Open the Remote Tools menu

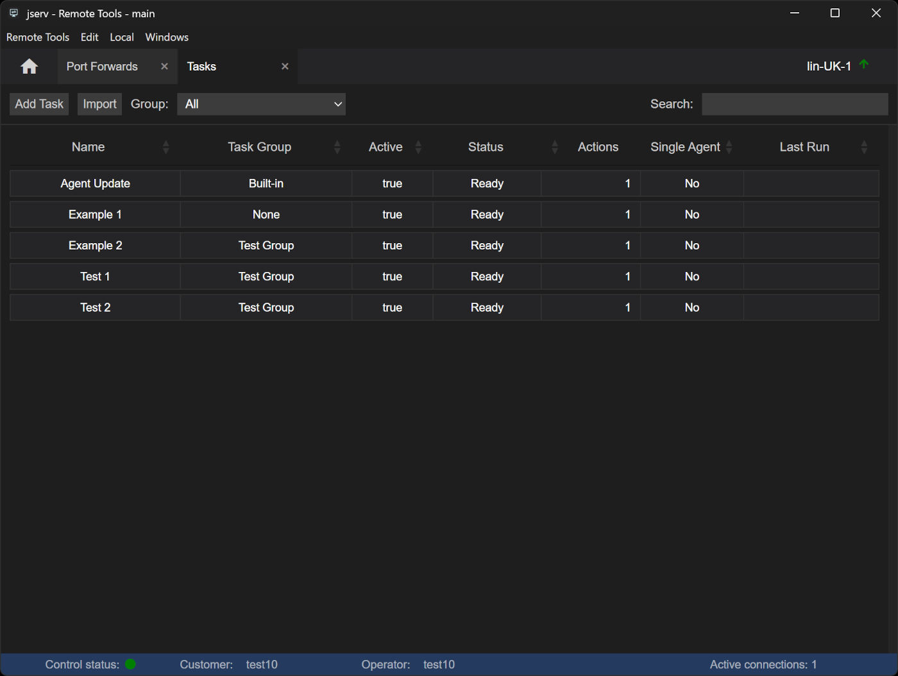click(x=38, y=37)
